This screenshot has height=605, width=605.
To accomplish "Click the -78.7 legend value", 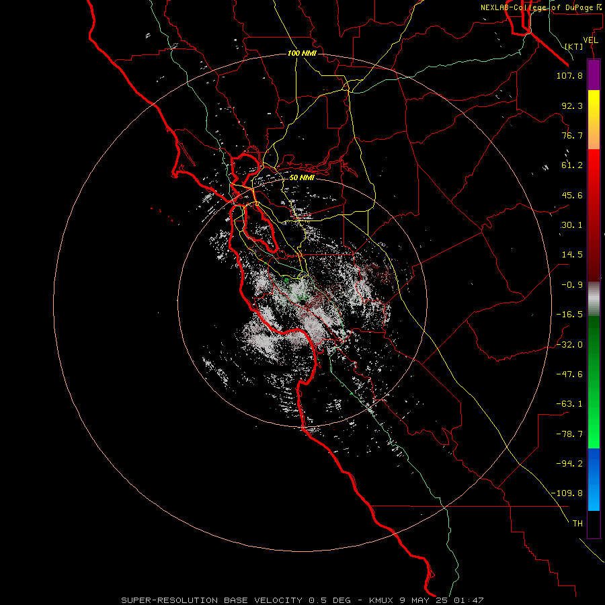I will point(569,434).
